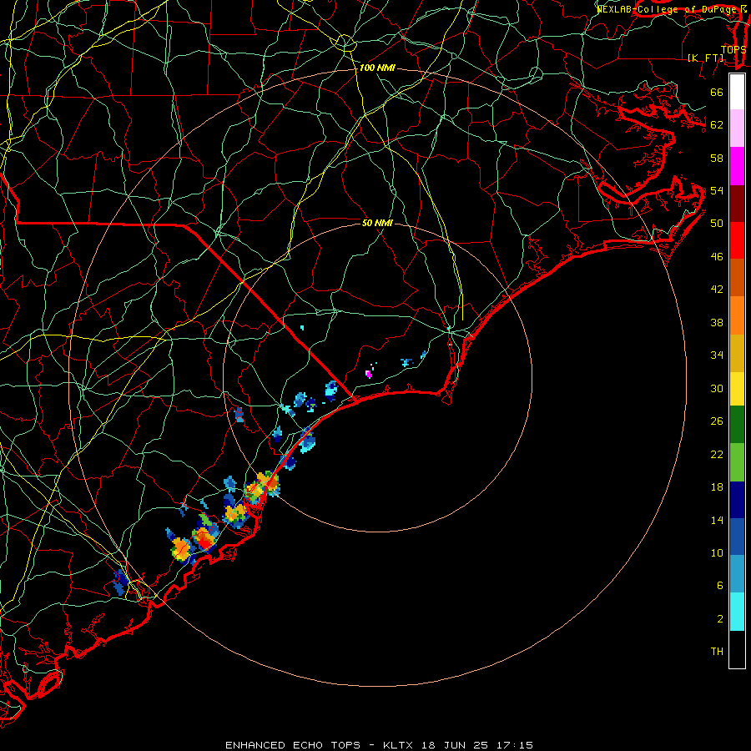Pick the dark maroon legend swatch

[x=737, y=204]
